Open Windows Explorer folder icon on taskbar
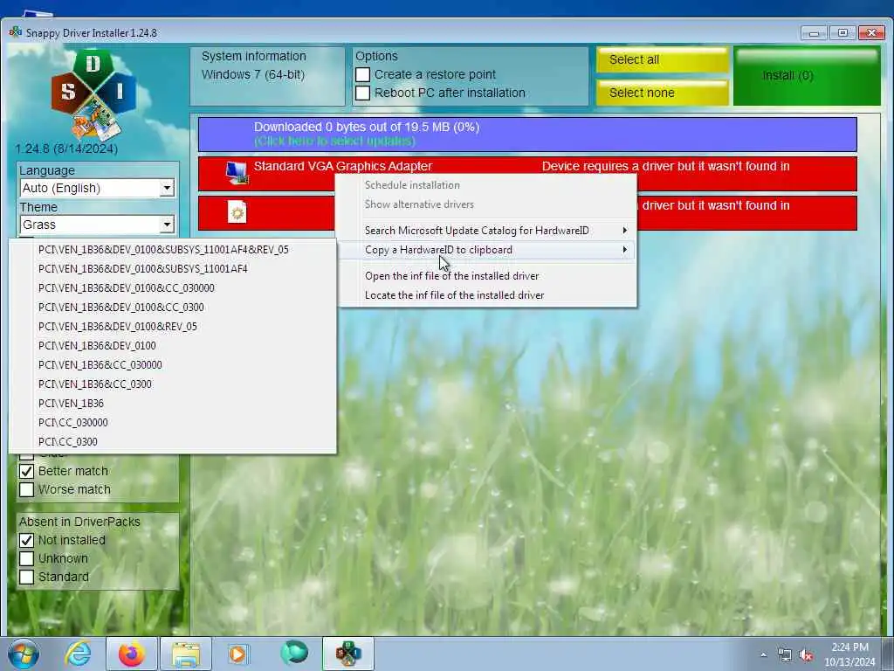 [186, 654]
